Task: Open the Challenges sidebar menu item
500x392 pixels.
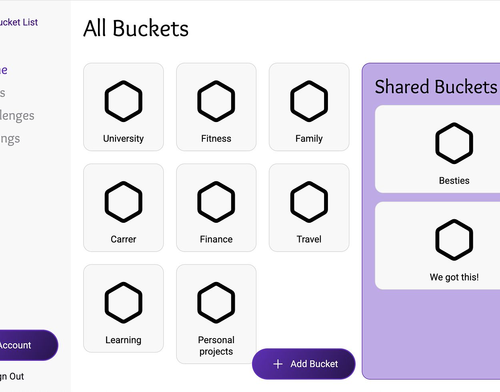Action: [17, 116]
